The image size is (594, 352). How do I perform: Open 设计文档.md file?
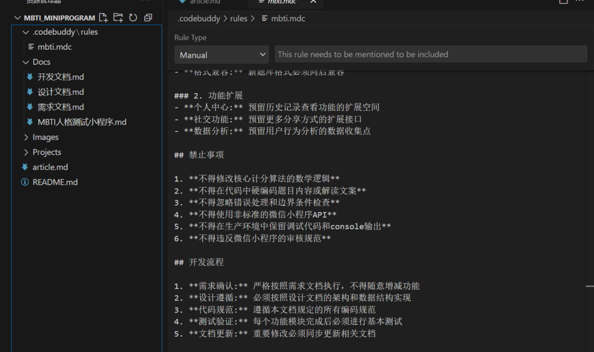tap(61, 92)
